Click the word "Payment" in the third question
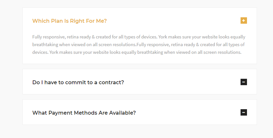273x138 pixels. point(59,113)
